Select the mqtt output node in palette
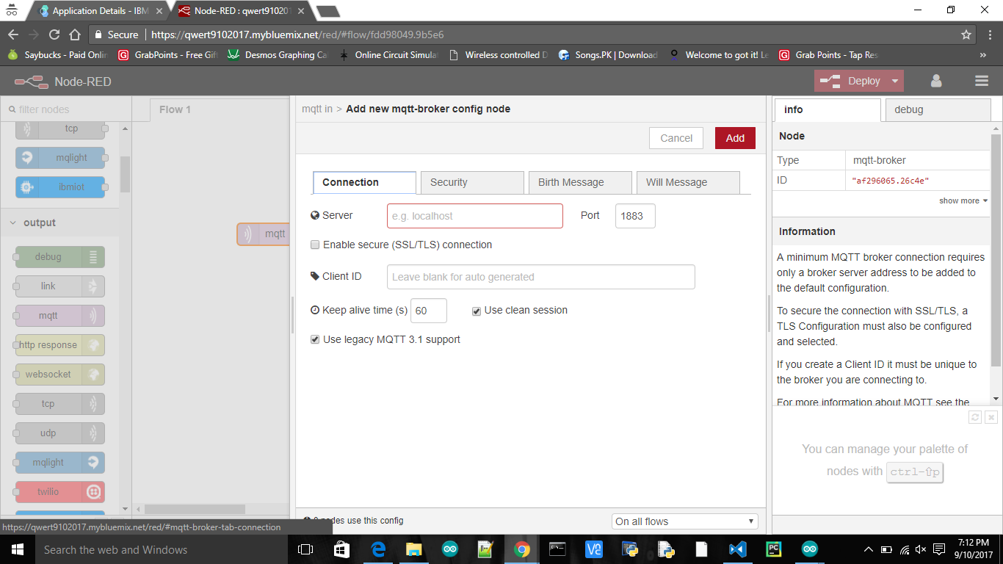Image resolution: width=1003 pixels, height=564 pixels. [x=59, y=315]
